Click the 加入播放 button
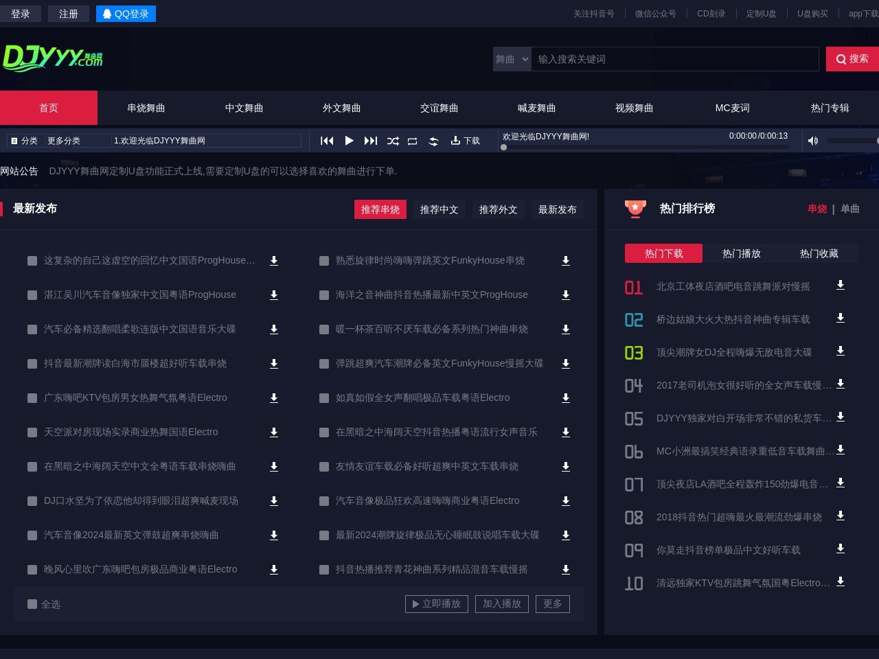 tap(502, 604)
